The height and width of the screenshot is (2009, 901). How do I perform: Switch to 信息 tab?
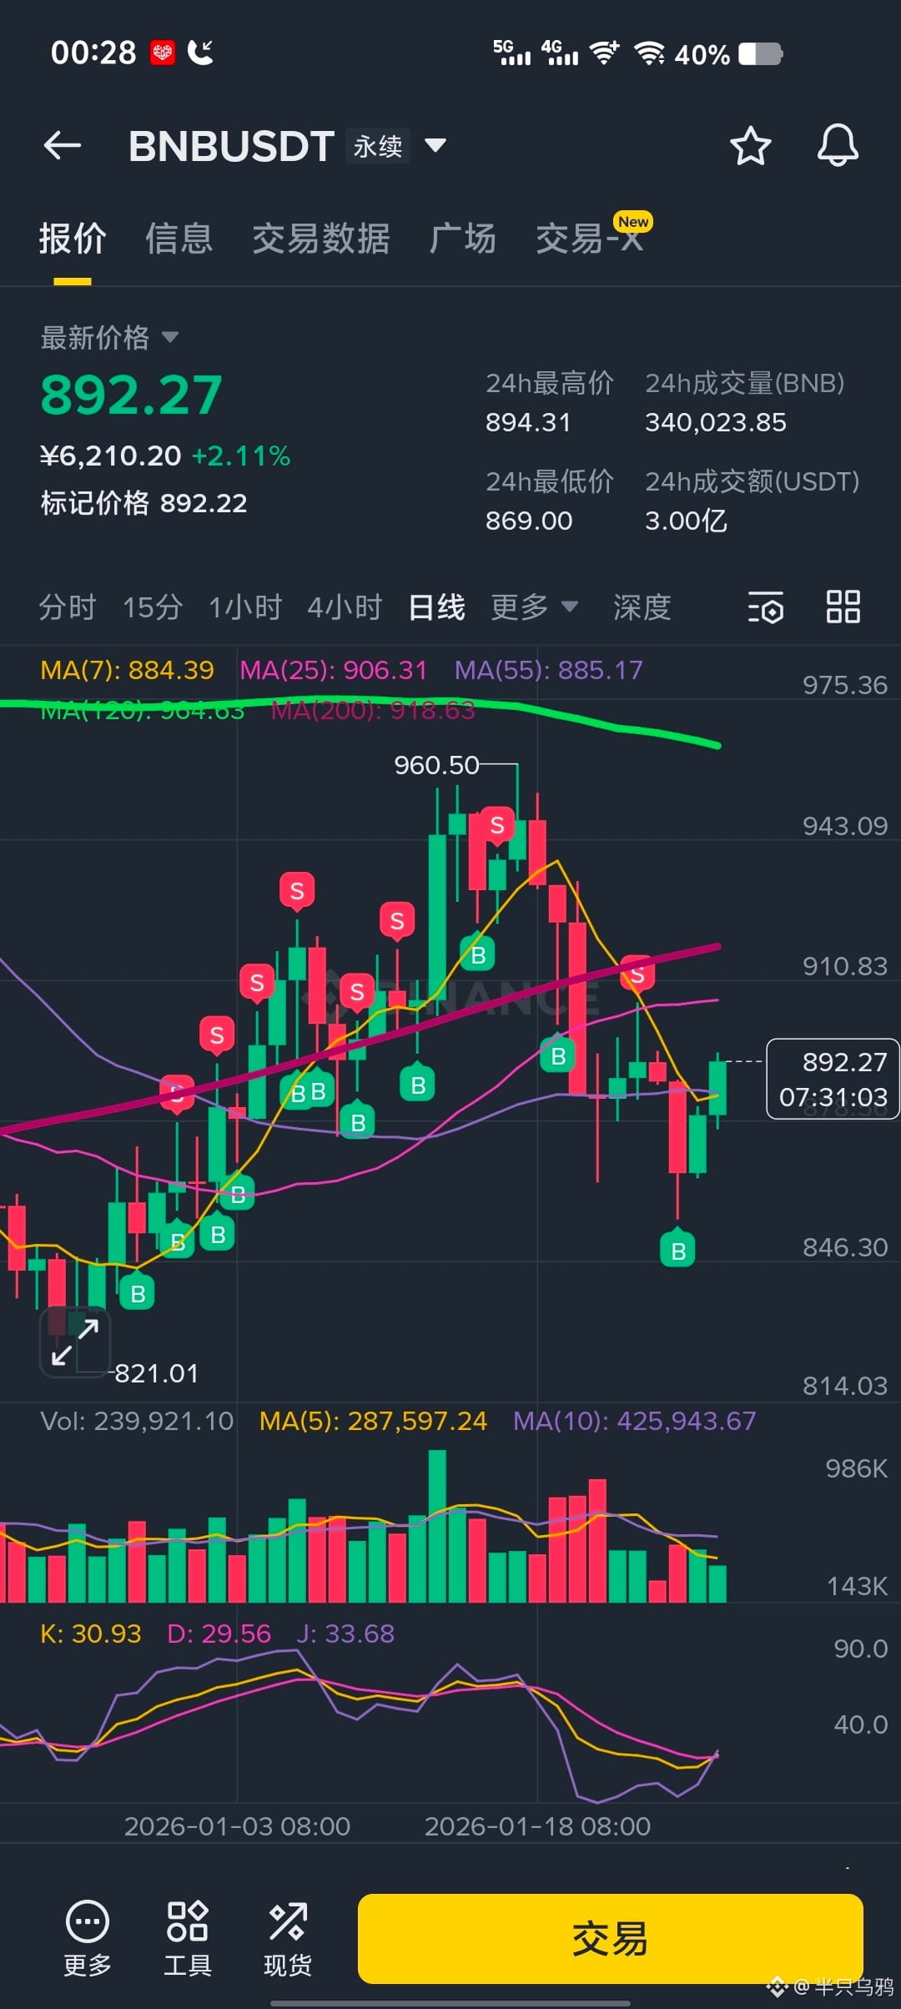[179, 239]
